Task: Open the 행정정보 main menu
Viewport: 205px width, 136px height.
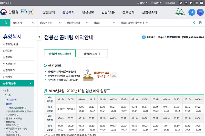Action: coord(88,12)
